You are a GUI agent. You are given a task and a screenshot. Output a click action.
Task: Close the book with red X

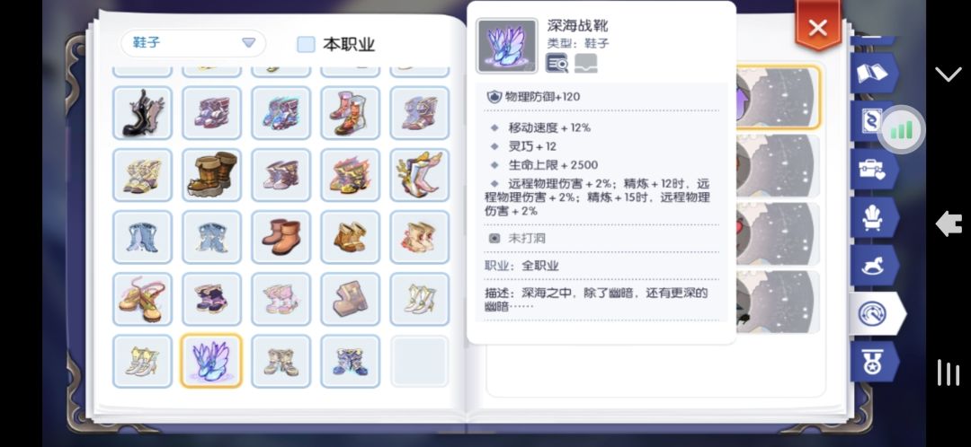(818, 27)
